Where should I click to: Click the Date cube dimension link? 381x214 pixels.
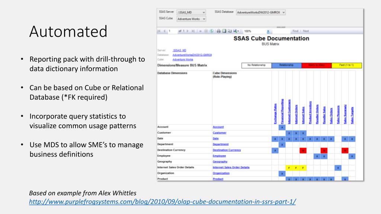pos(215,139)
